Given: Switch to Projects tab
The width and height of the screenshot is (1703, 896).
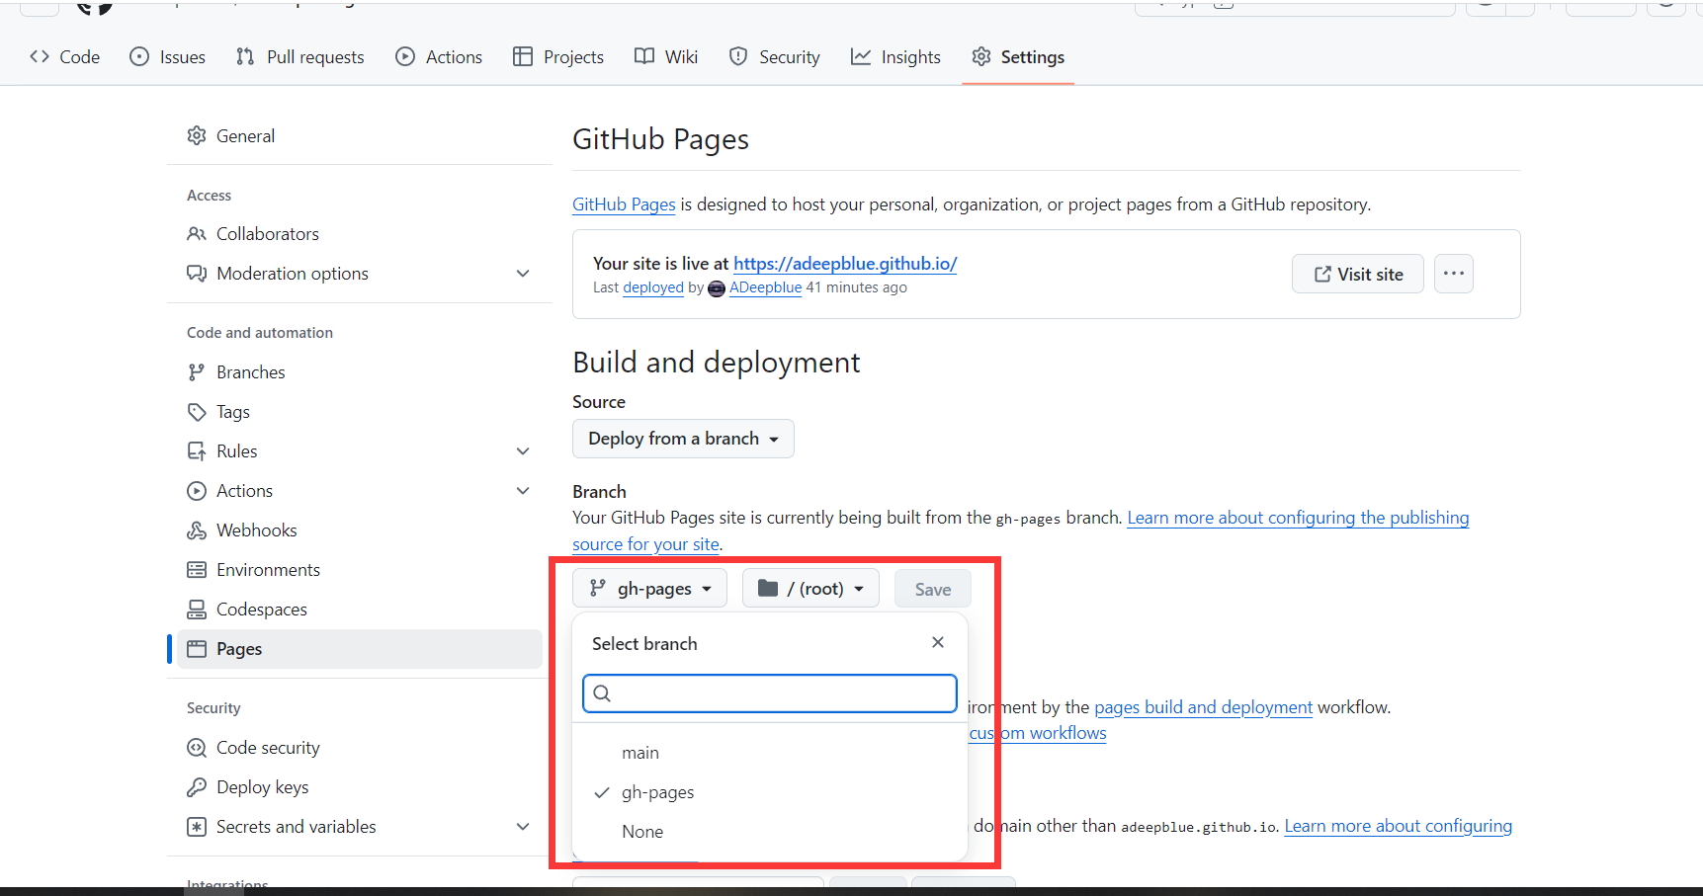Looking at the screenshot, I should pyautogui.click(x=558, y=57).
